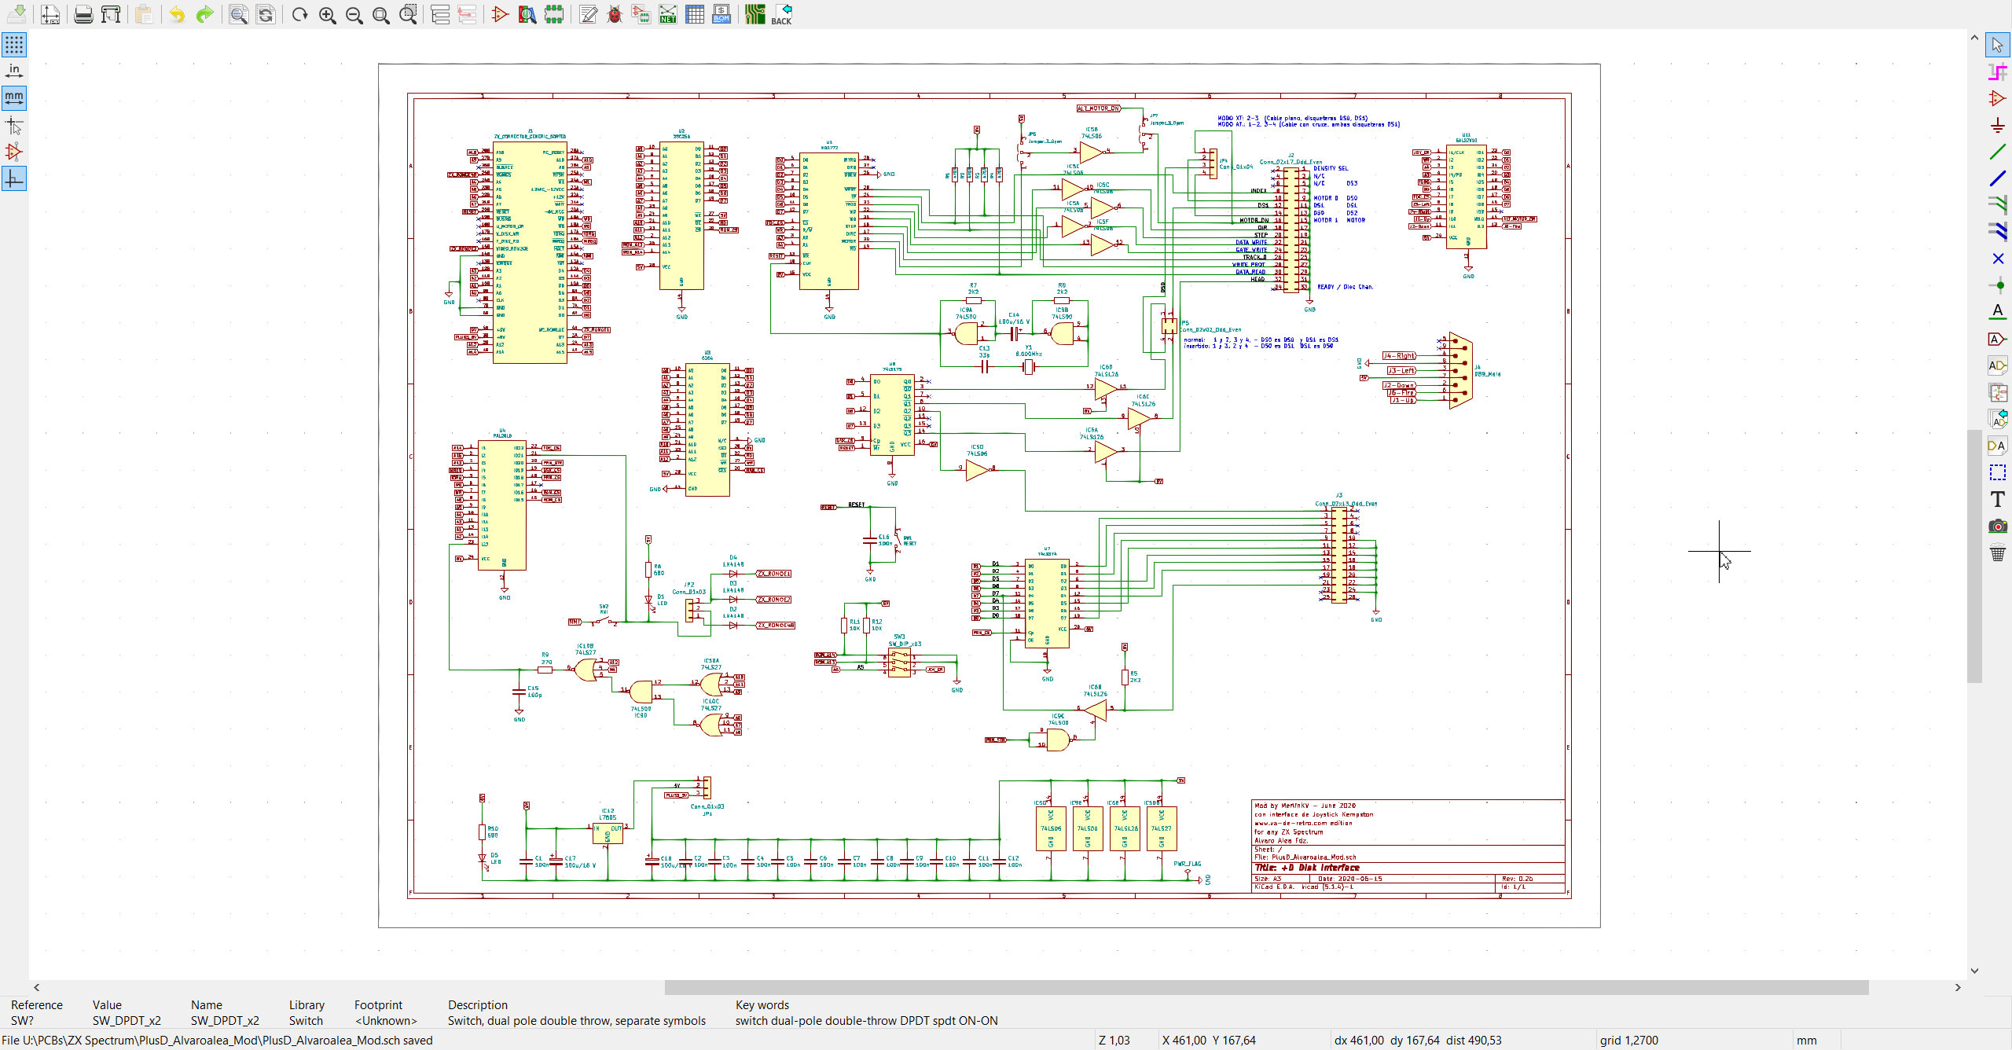Toggle millimeter units
Image resolution: width=2012 pixels, height=1050 pixels.
[x=14, y=98]
